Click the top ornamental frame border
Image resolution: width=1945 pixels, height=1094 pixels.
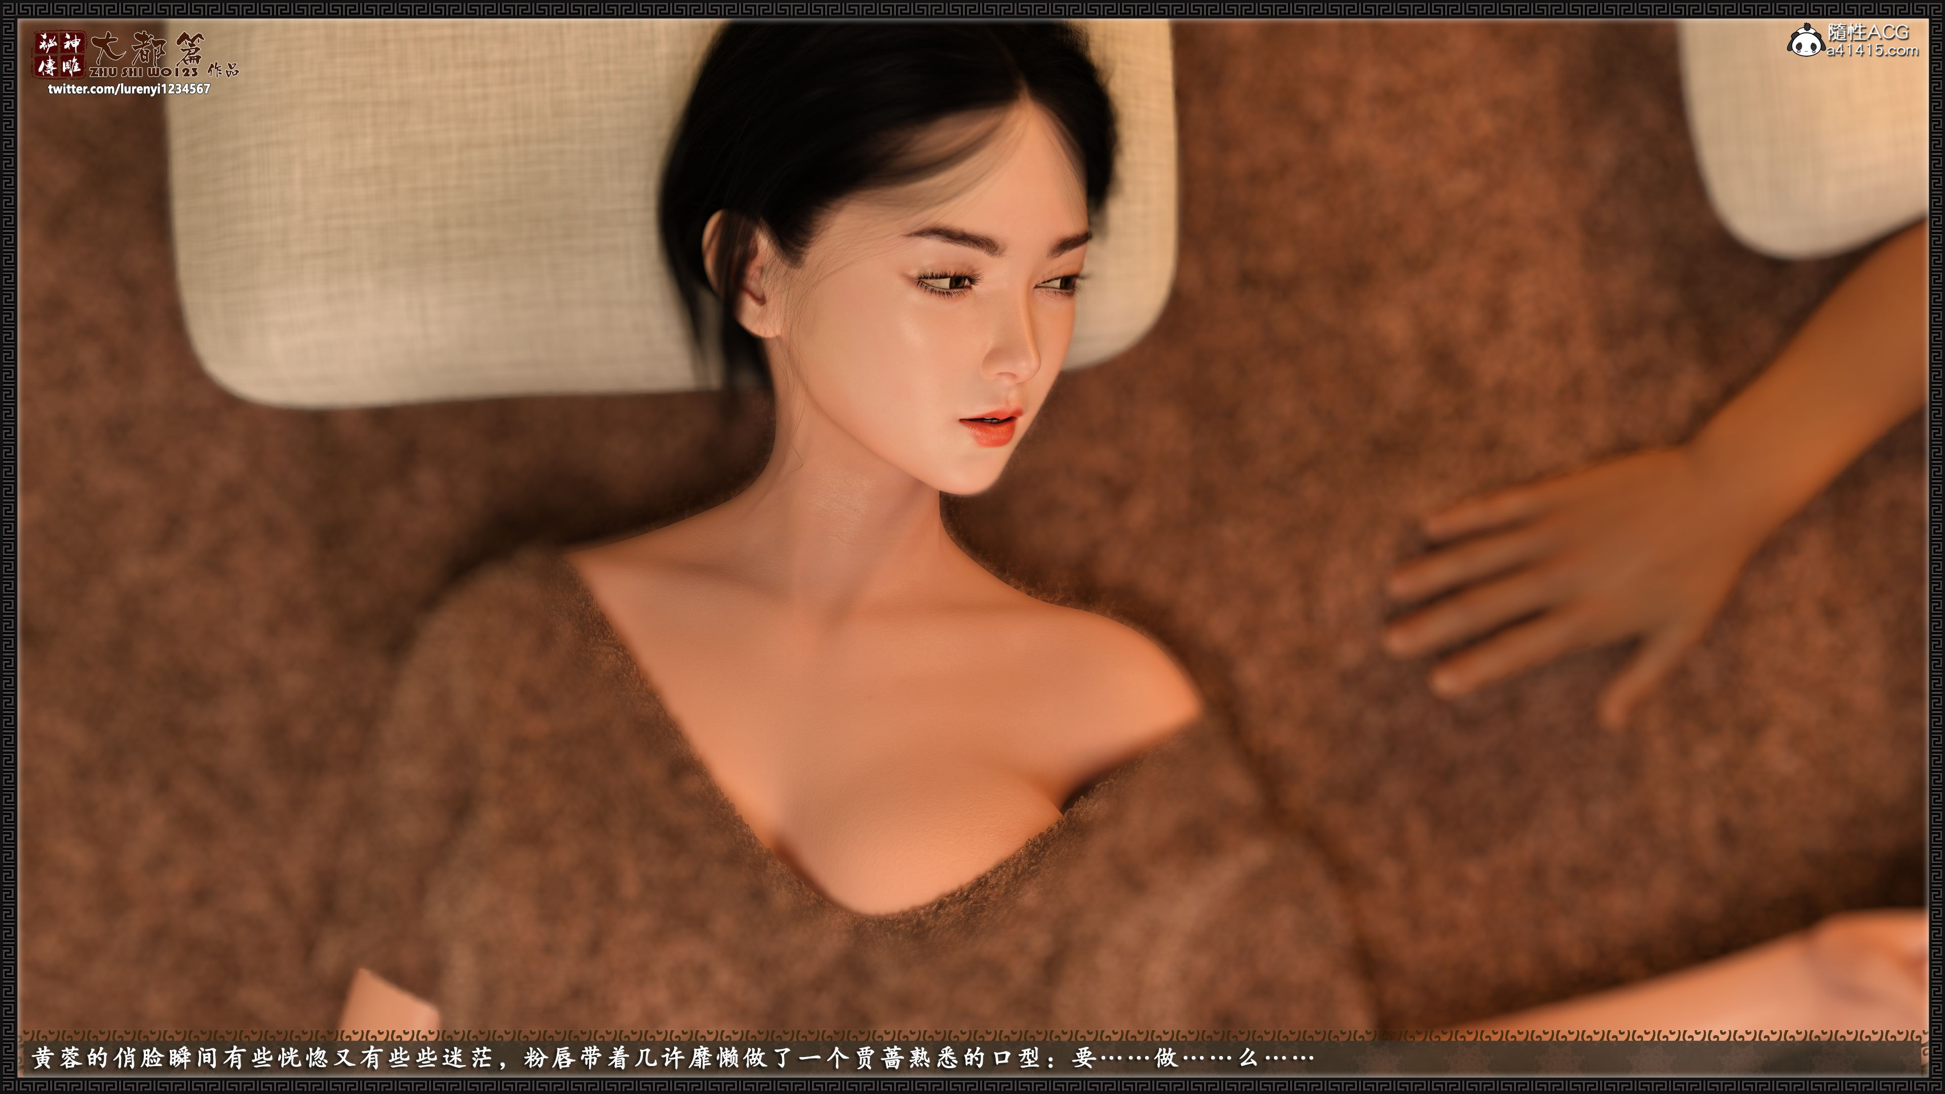[972, 8]
